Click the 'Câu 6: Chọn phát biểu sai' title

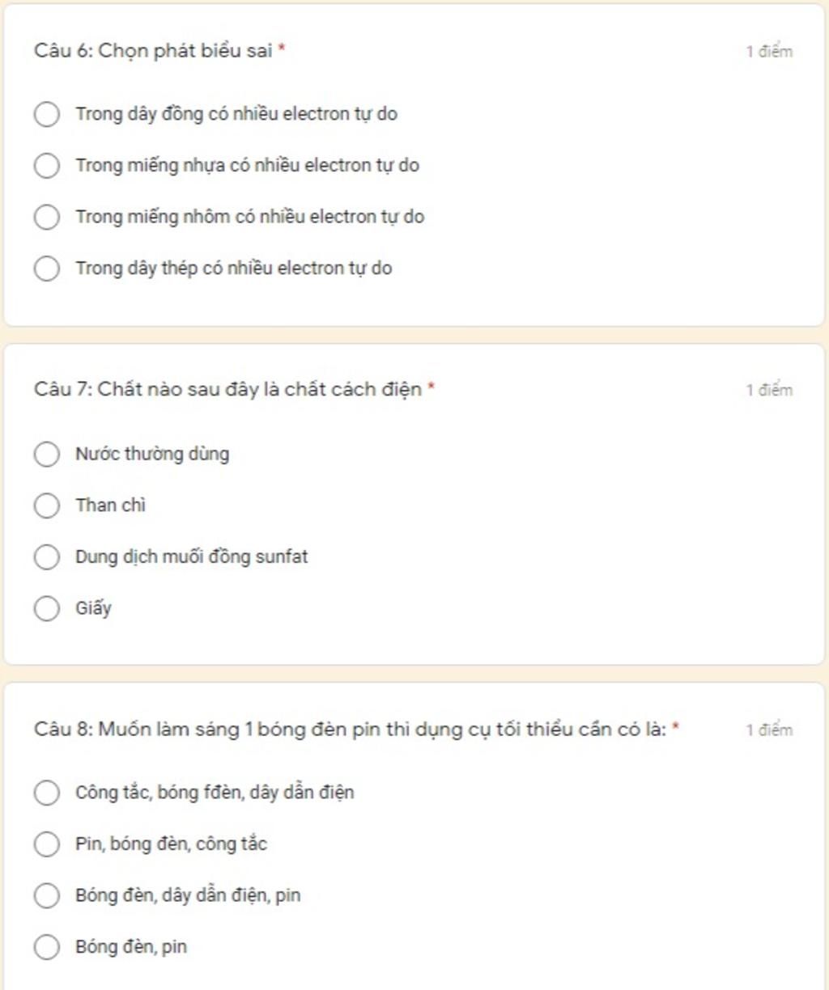point(153,51)
